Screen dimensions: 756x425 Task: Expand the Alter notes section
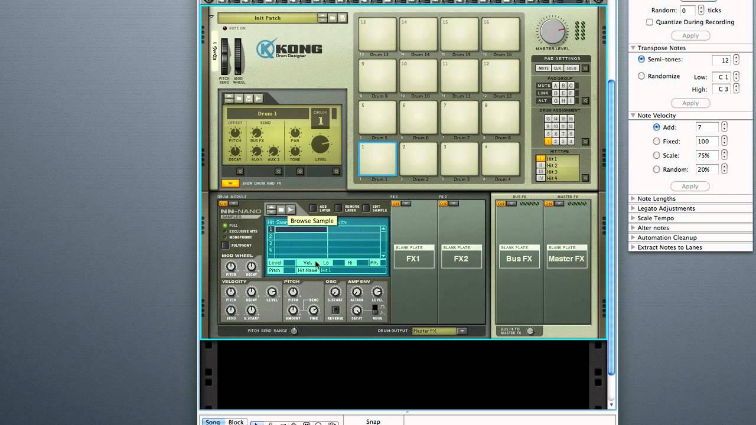point(634,228)
